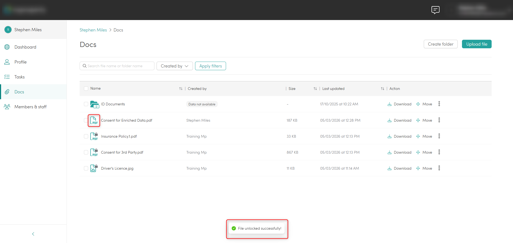This screenshot has width=513, height=243.
Task: Open the Created by filter dropdown
Action: tap(174, 66)
